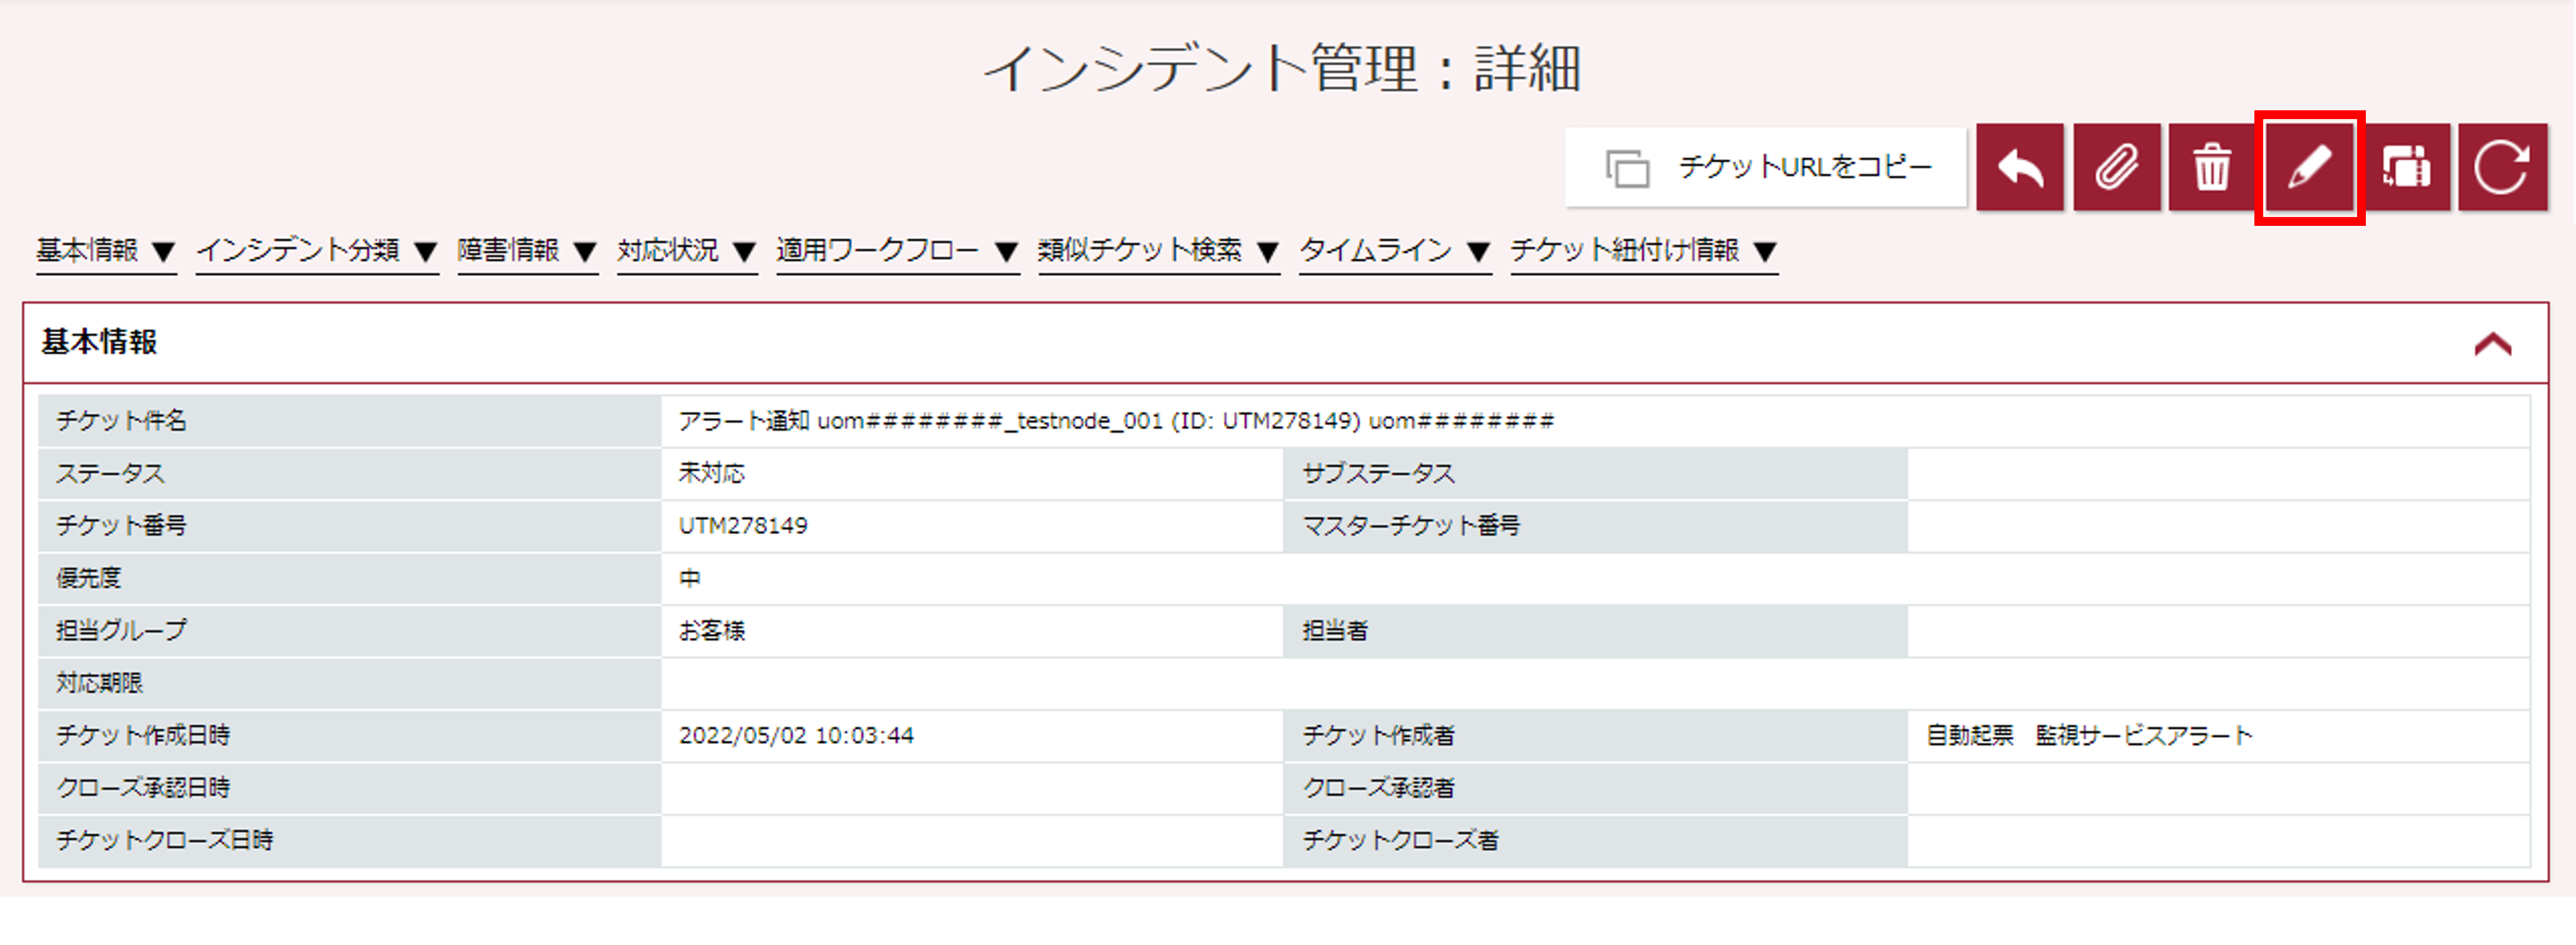
Task: Jump to チケット紐付け情報 section link
Action: pos(1644,250)
